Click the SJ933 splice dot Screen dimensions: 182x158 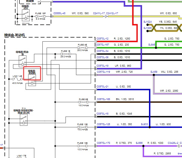tap(150, 127)
